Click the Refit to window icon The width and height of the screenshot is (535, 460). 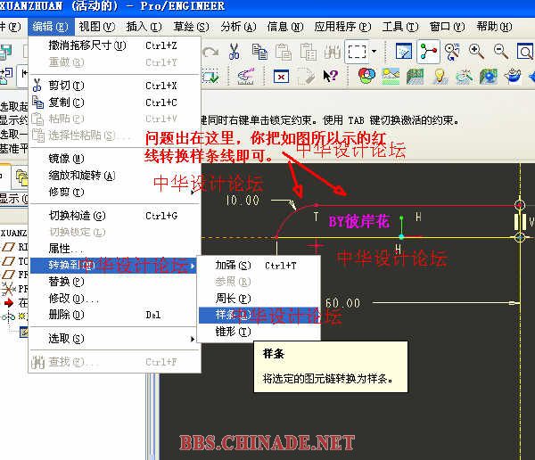pos(525,52)
